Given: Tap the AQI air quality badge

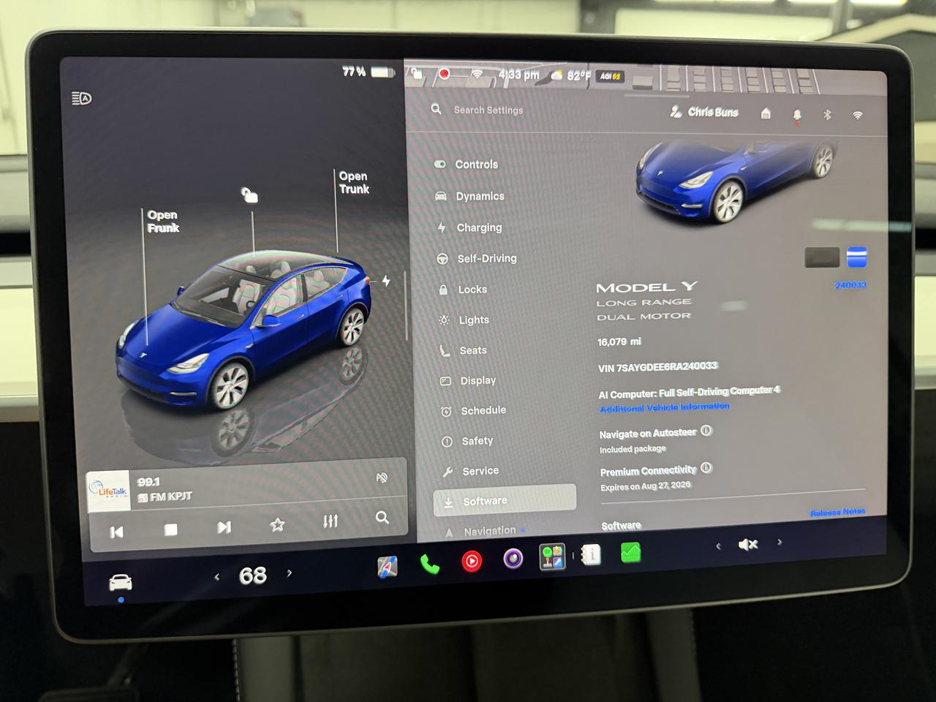Looking at the screenshot, I should click(x=610, y=76).
